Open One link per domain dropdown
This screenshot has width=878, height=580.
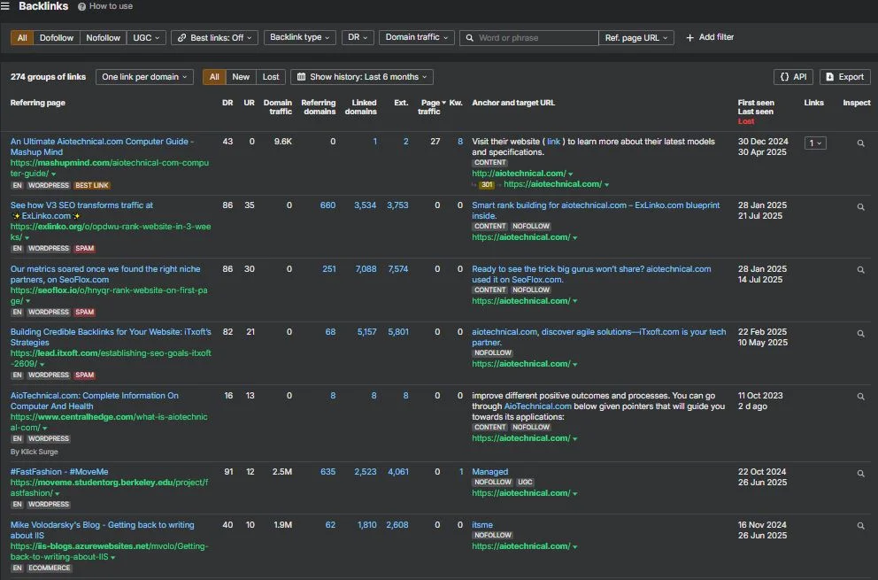(144, 77)
